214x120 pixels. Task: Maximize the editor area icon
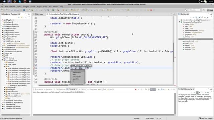[x=174, y=14]
